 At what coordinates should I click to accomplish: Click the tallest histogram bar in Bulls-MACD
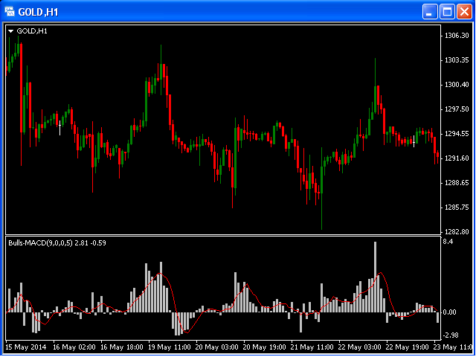pos(375,277)
